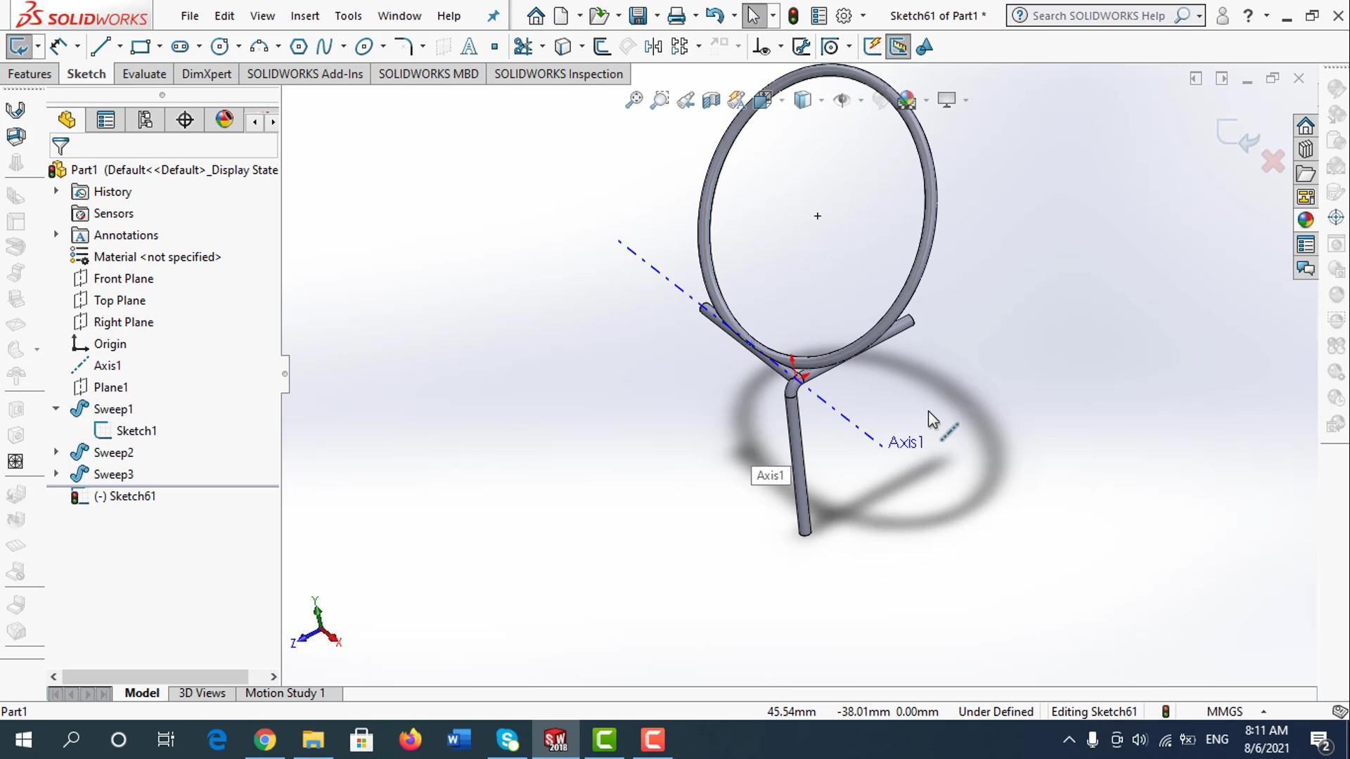Open the Hide/Show Items dropdown arrow
The image size is (1350, 759).
[x=861, y=100]
